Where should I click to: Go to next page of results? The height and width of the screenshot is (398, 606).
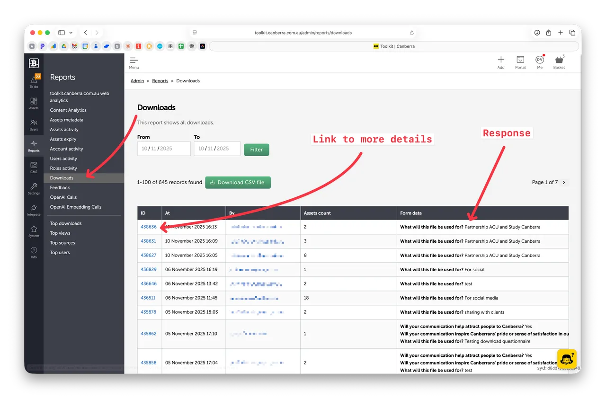pyautogui.click(x=564, y=182)
